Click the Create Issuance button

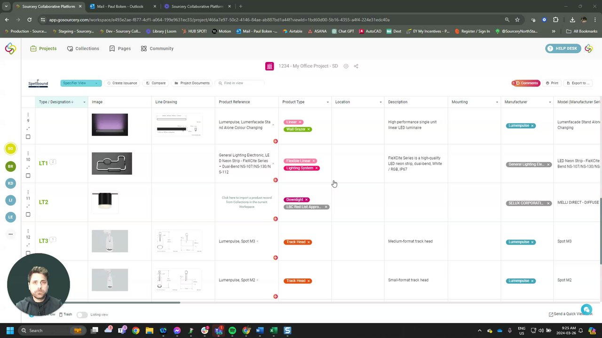pos(122,83)
